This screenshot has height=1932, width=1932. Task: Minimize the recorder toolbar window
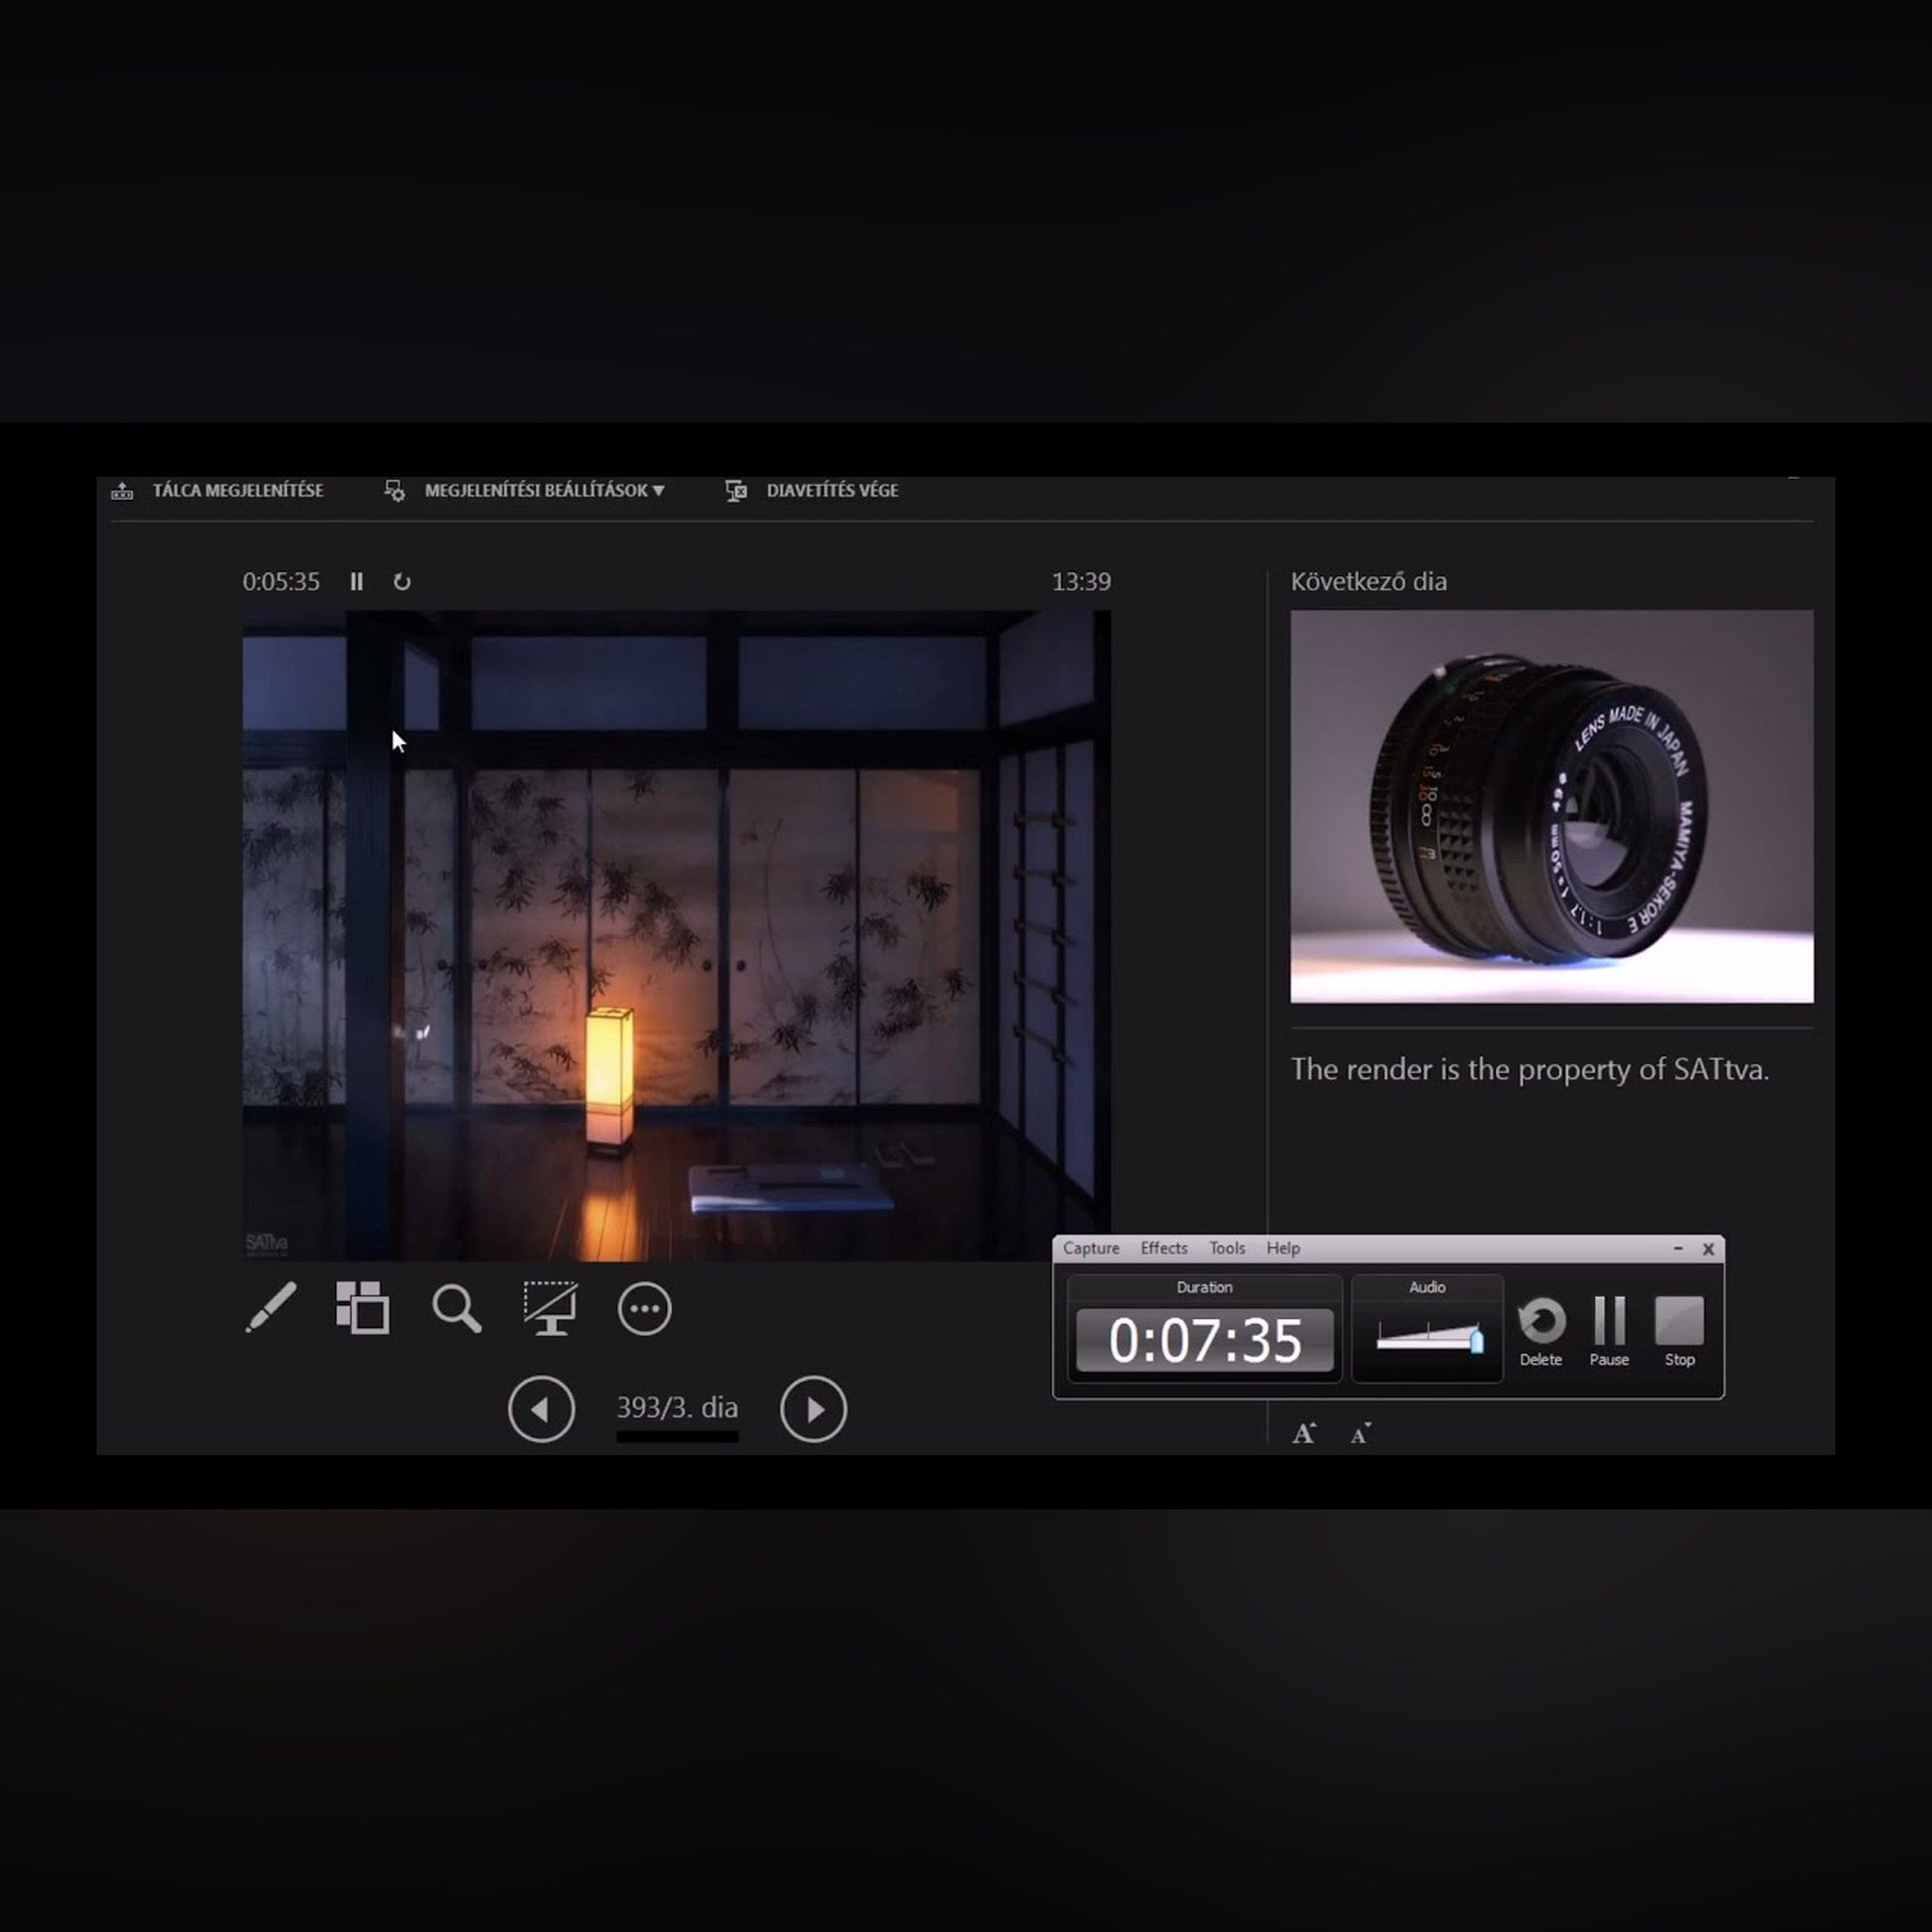(x=1678, y=1248)
